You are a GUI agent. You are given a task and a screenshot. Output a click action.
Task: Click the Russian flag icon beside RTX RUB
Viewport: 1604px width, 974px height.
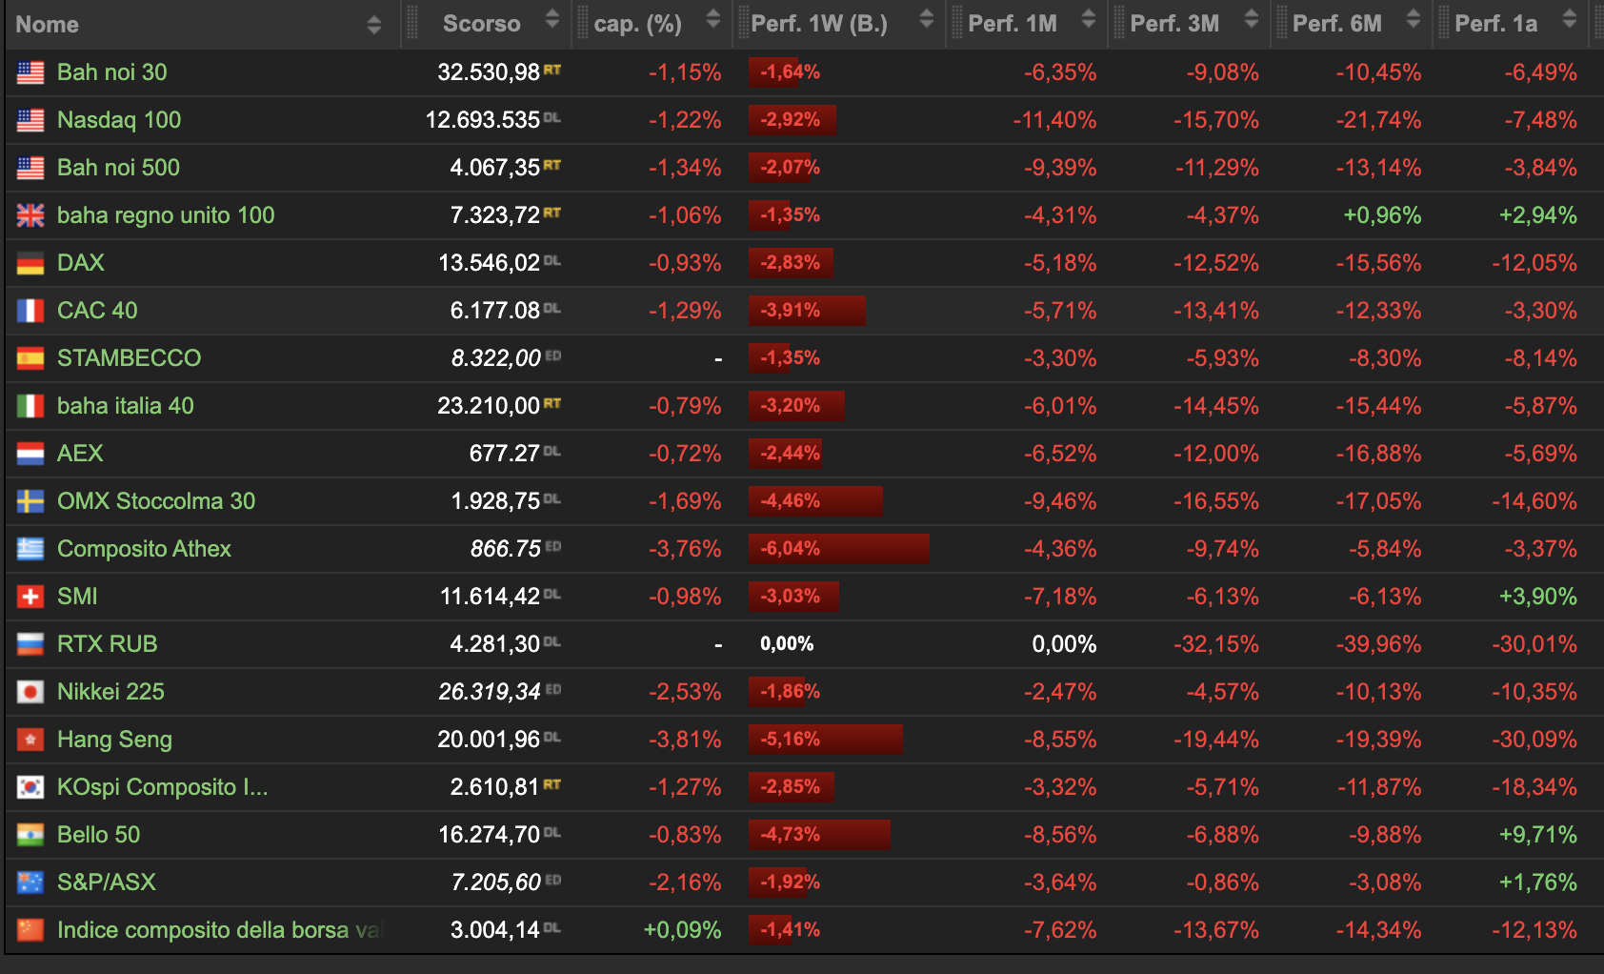tap(30, 644)
